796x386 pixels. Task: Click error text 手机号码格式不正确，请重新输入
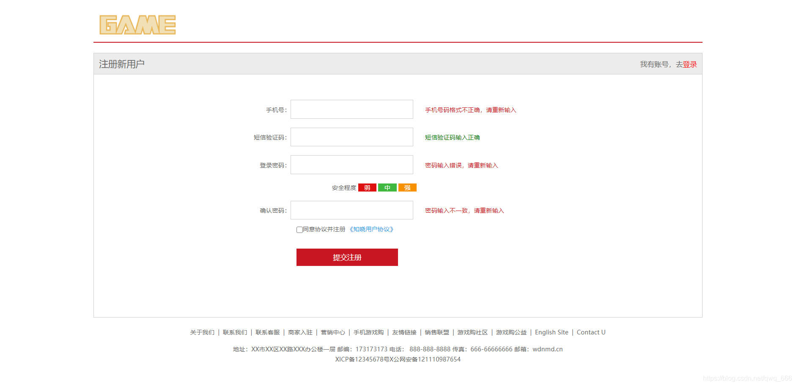pos(471,110)
